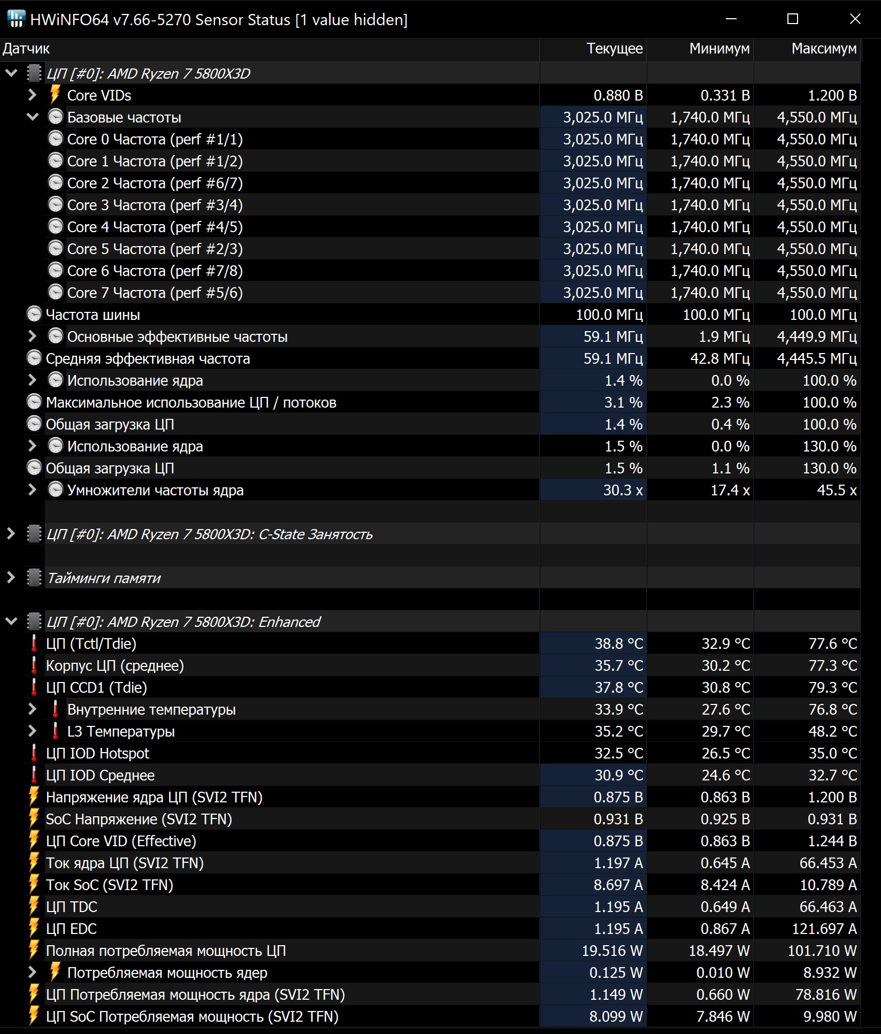Click the current value 19.516 W
Image resolution: width=881 pixels, height=1034 pixels.
pyautogui.click(x=612, y=951)
